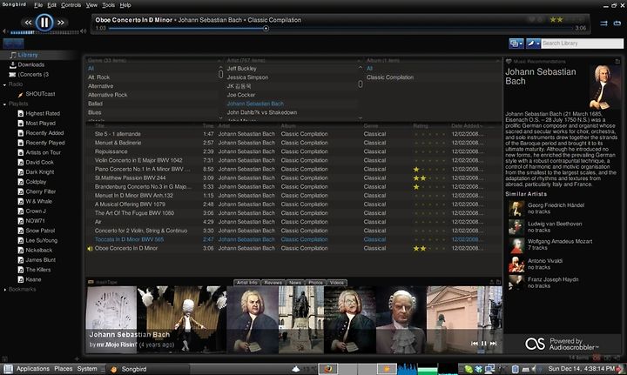Image resolution: width=627 pixels, height=375 pixels.
Task: Expand the Bookmarks section
Action: [x=4, y=290]
